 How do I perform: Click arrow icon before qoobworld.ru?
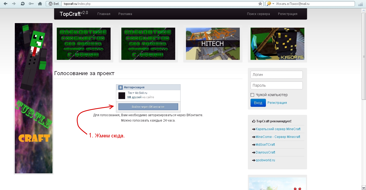click(254, 160)
